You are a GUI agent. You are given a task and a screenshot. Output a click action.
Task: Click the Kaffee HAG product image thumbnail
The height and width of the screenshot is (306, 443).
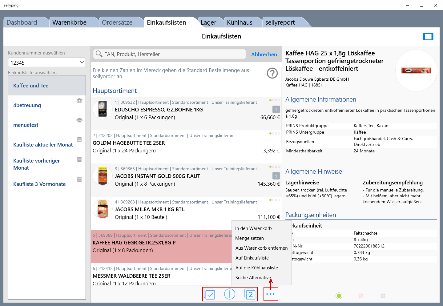416,70
